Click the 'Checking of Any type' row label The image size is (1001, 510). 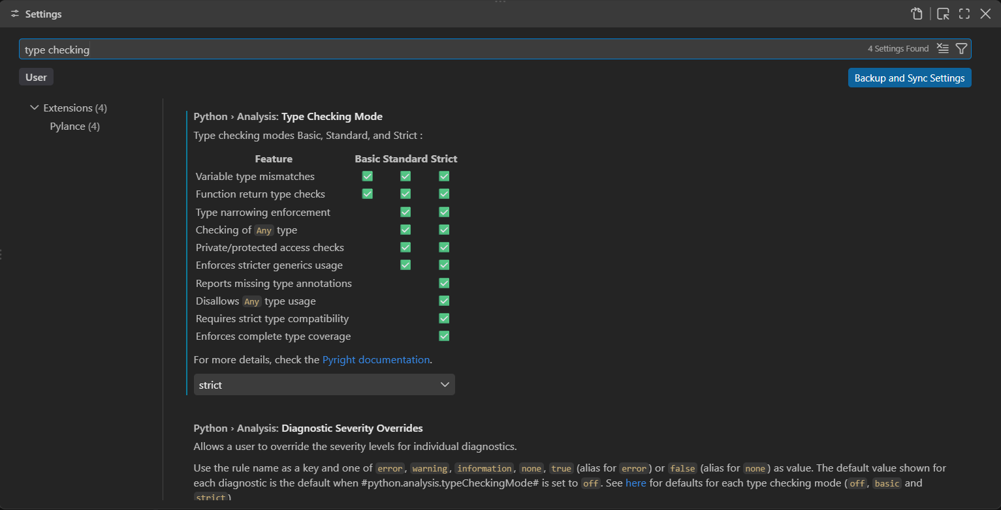click(x=247, y=230)
